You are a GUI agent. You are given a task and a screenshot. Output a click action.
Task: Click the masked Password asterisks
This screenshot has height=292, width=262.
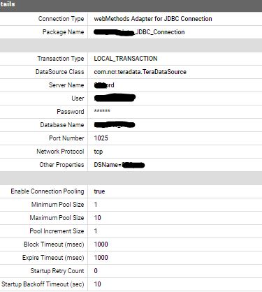point(102,111)
